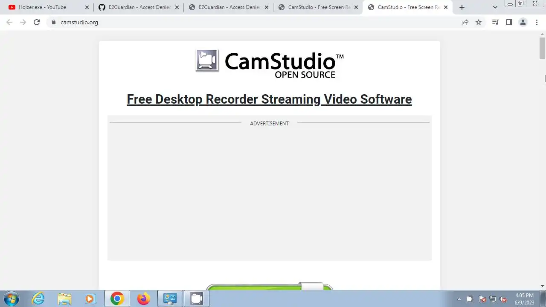Switch to the E2Guardian tab with globe icon
The image size is (546, 307).
point(229,7)
